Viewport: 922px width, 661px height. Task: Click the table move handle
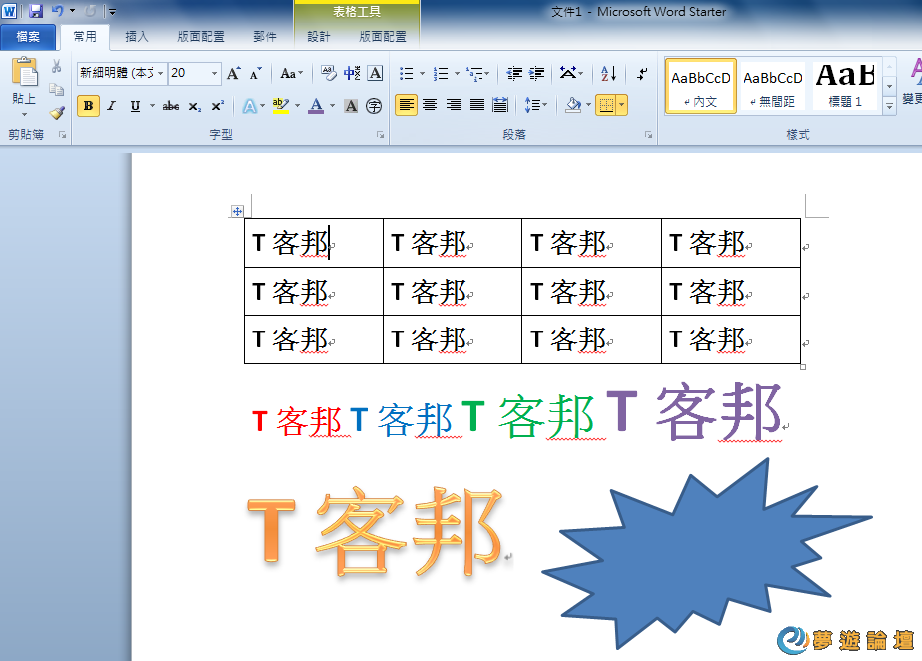(238, 211)
